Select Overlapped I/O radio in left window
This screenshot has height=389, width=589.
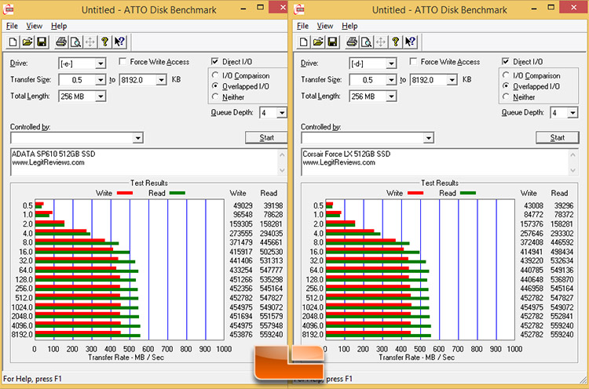[x=215, y=86]
